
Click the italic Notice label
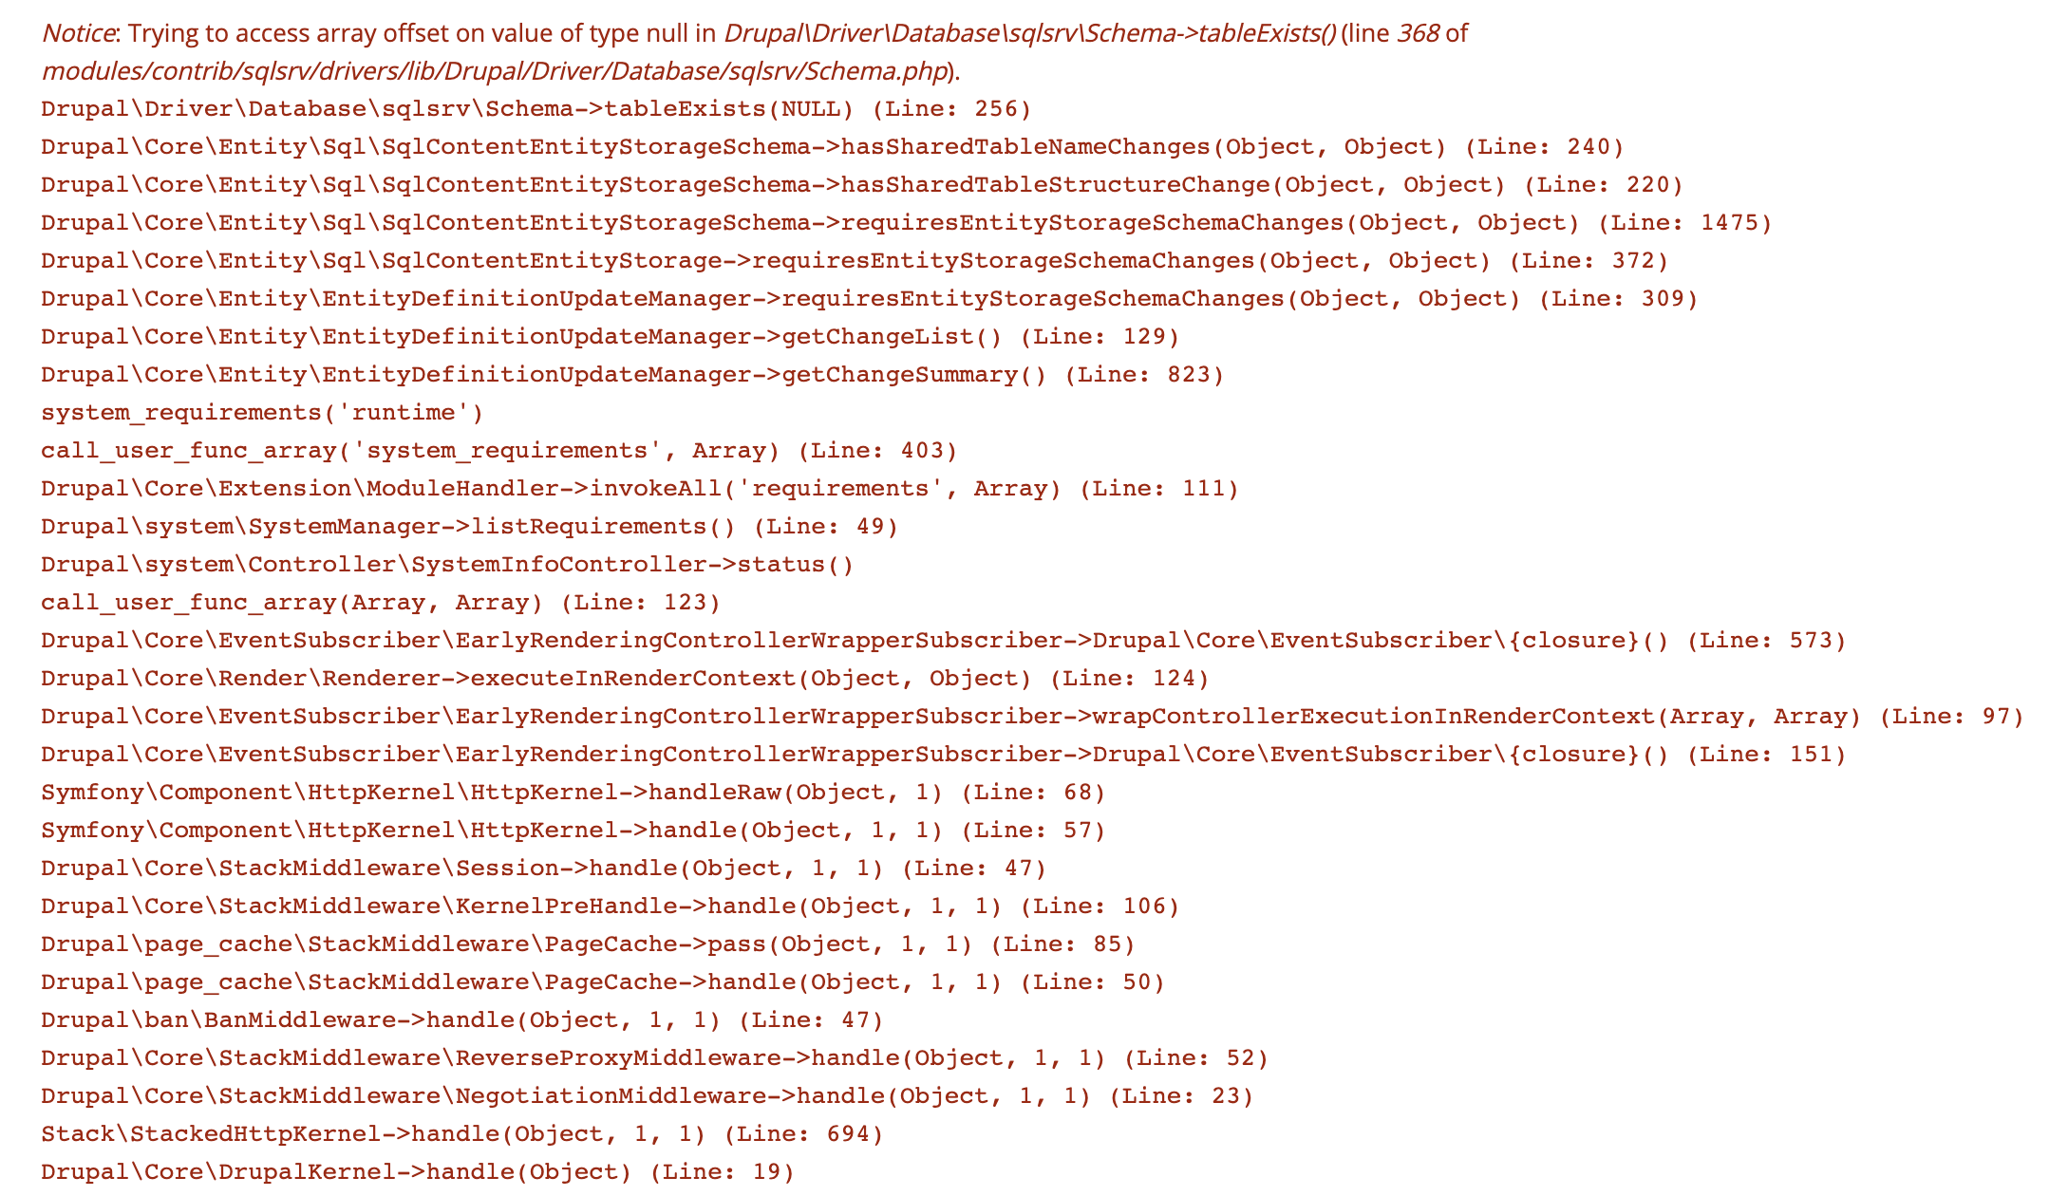click(78, 33)
